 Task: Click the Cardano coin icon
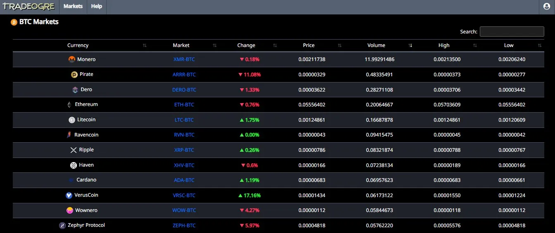point(71,180)
